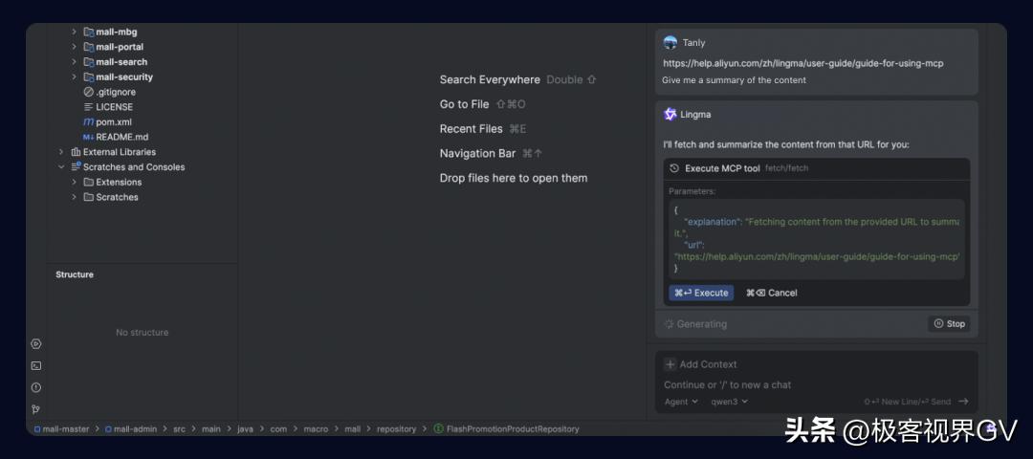The width and height of the screenshot is (1033, 459).
Task: Expand the mall-mbg module folder
Action: point(75,32)
